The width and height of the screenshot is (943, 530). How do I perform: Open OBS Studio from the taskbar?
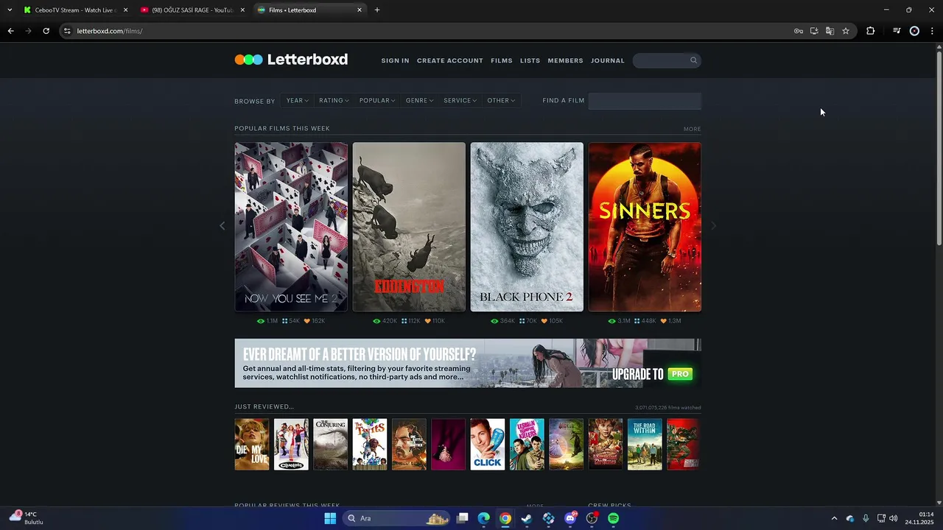pos(592,518)
